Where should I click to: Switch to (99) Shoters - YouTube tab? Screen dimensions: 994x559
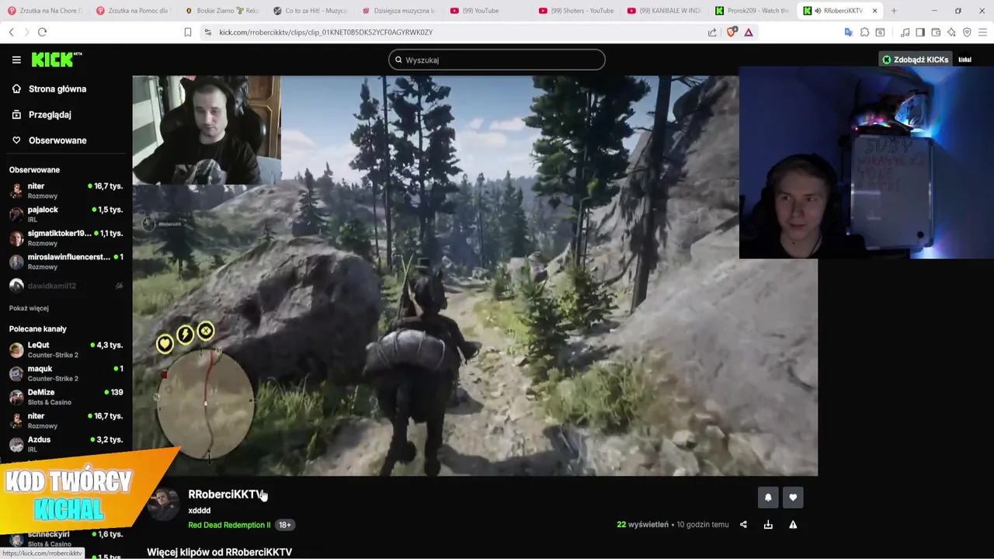(576, 11)
